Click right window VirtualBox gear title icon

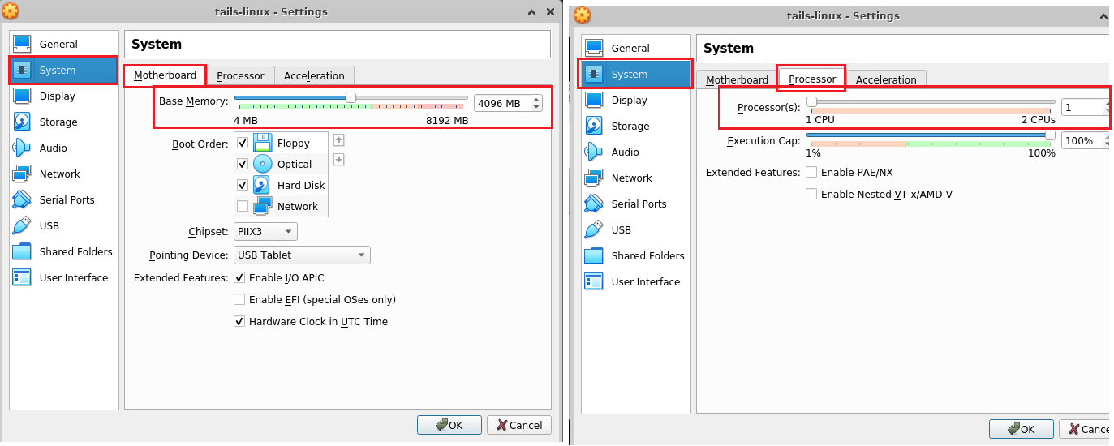click(x=583, y=15)
